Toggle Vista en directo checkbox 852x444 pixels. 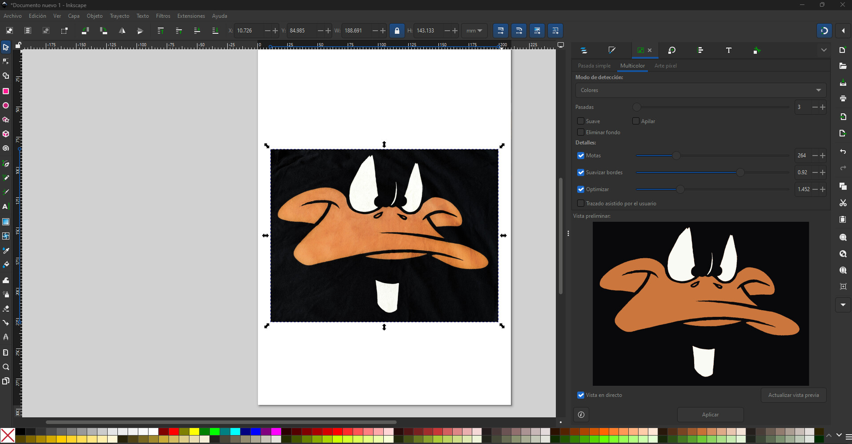581,395
